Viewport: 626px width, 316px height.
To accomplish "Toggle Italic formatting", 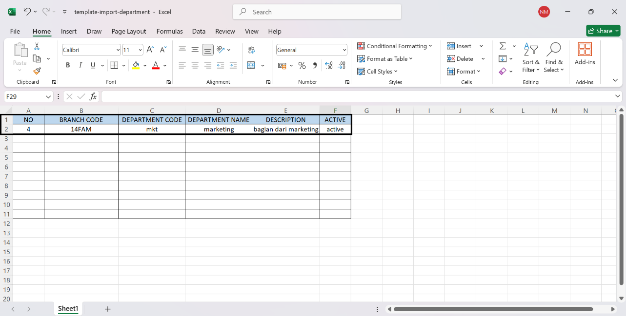I will click(81, 65).
